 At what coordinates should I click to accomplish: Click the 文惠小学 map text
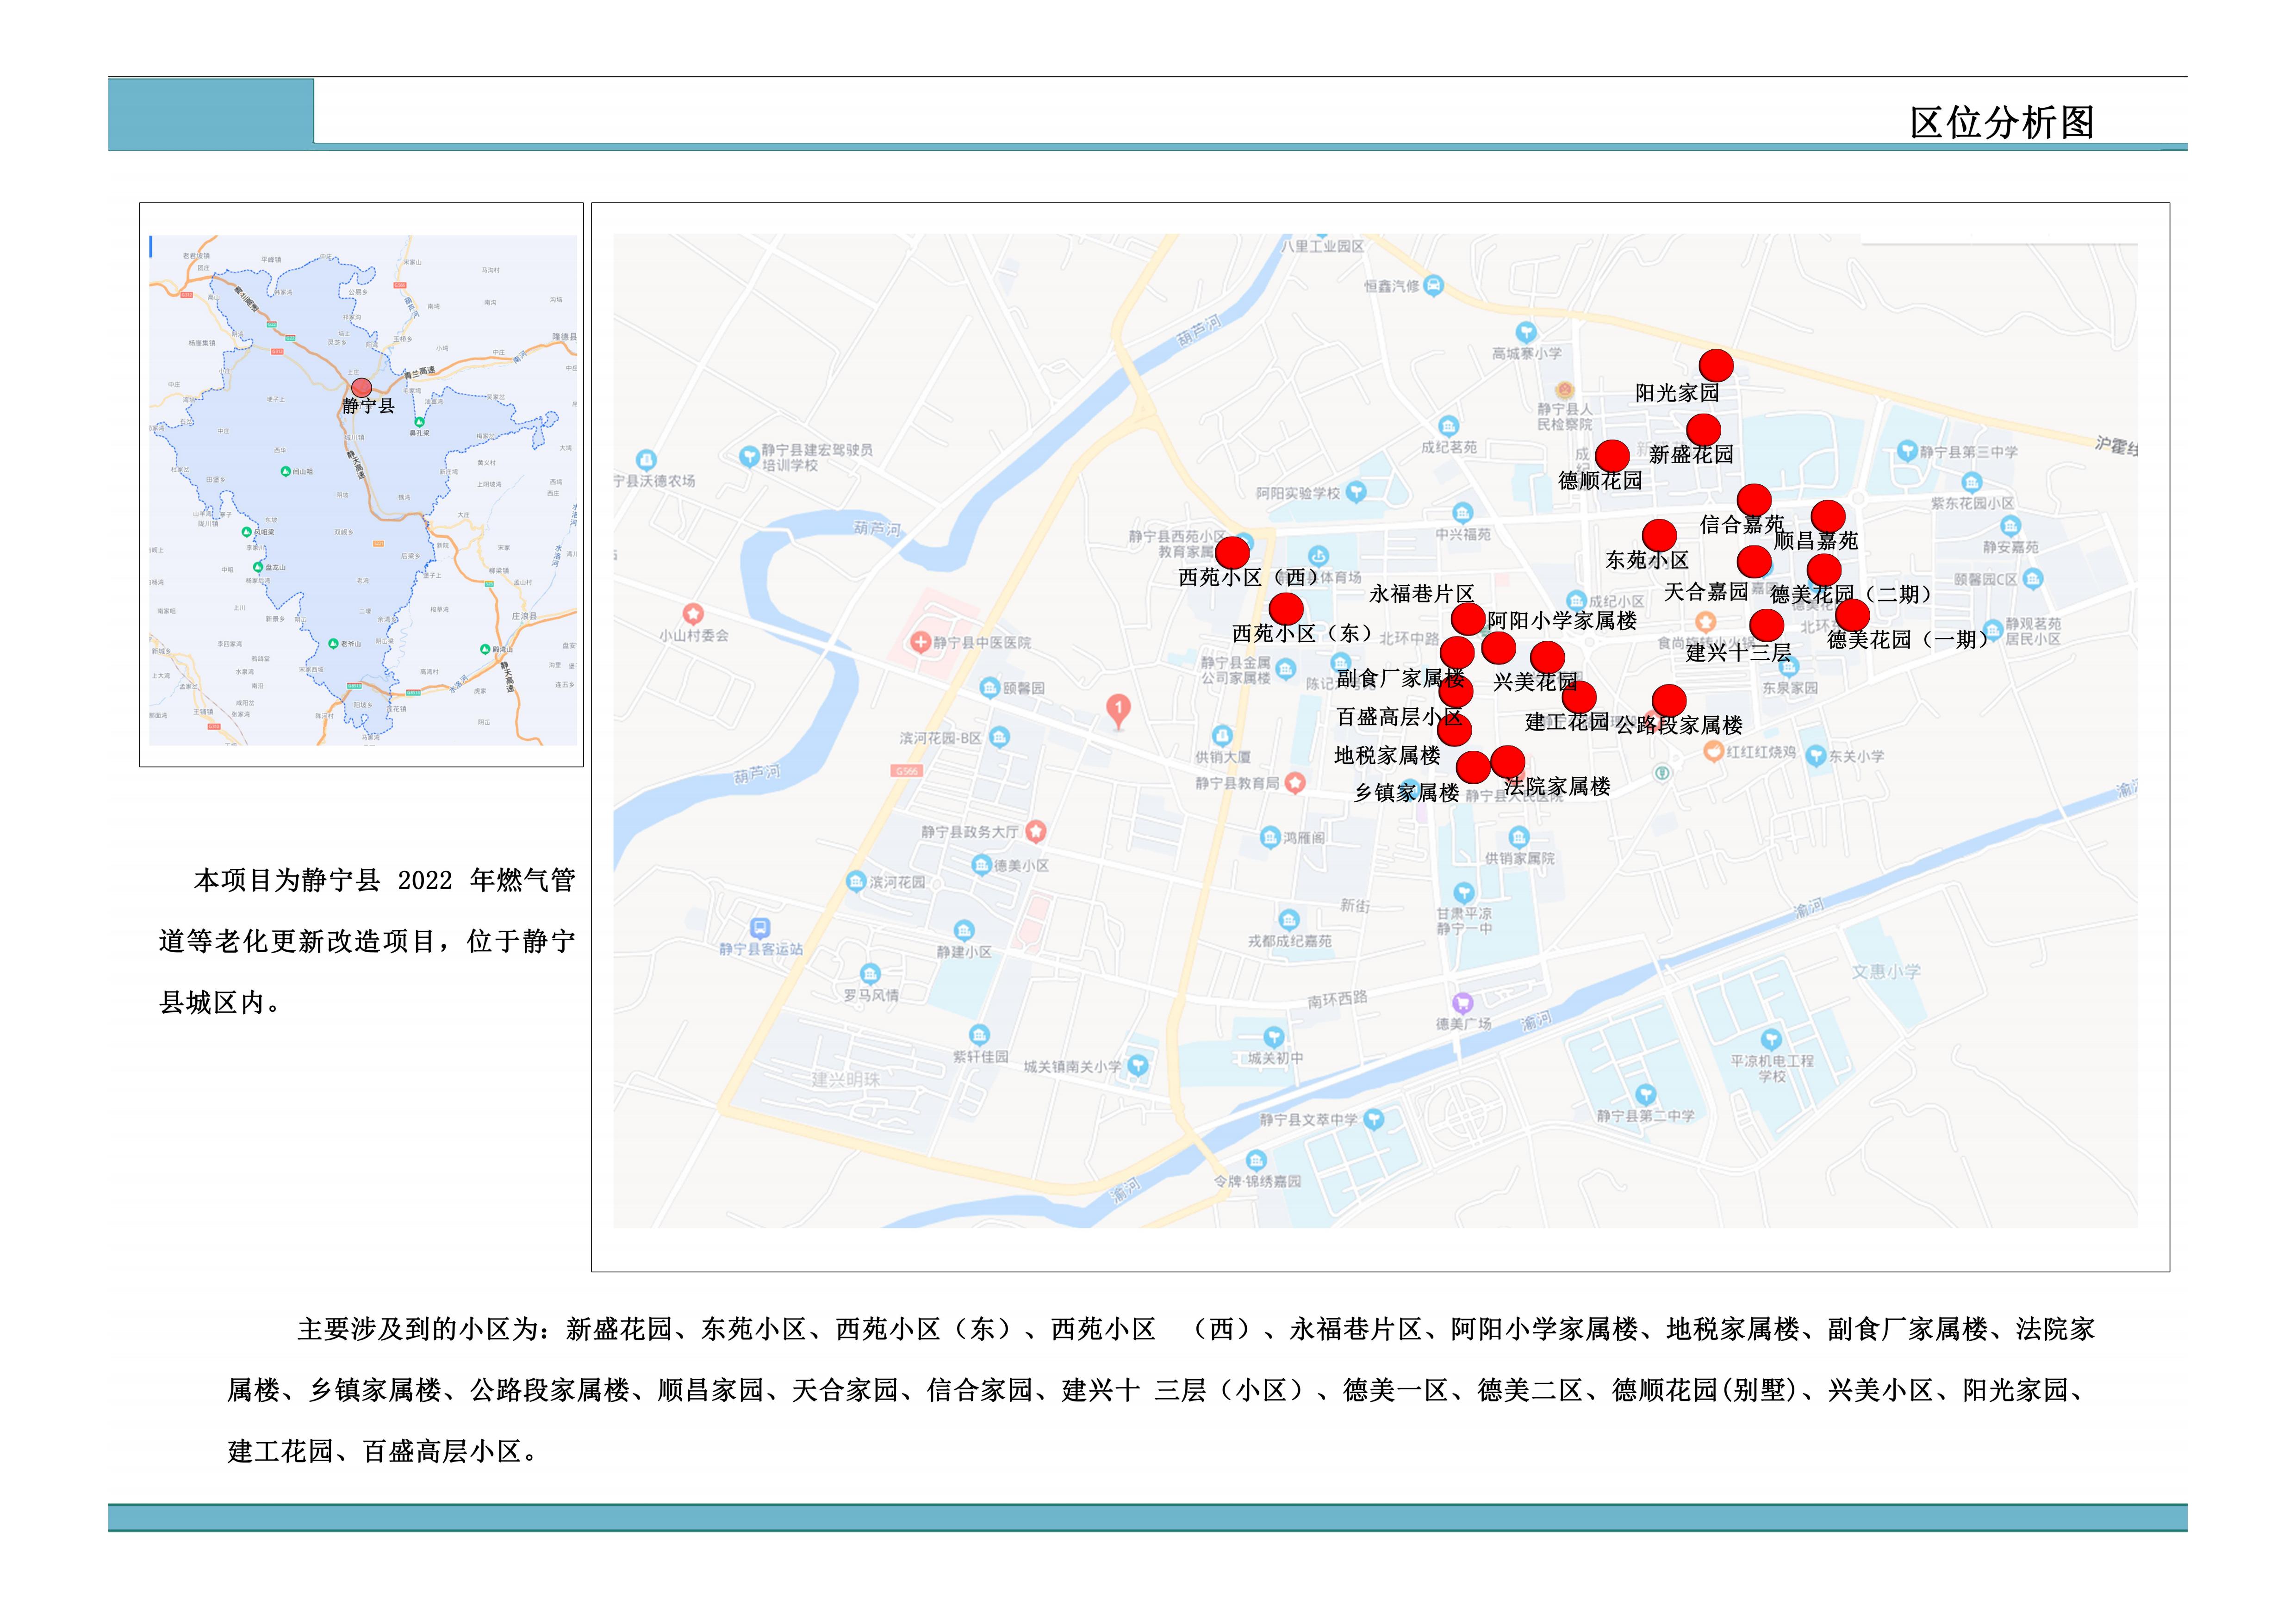[1886, 972]
